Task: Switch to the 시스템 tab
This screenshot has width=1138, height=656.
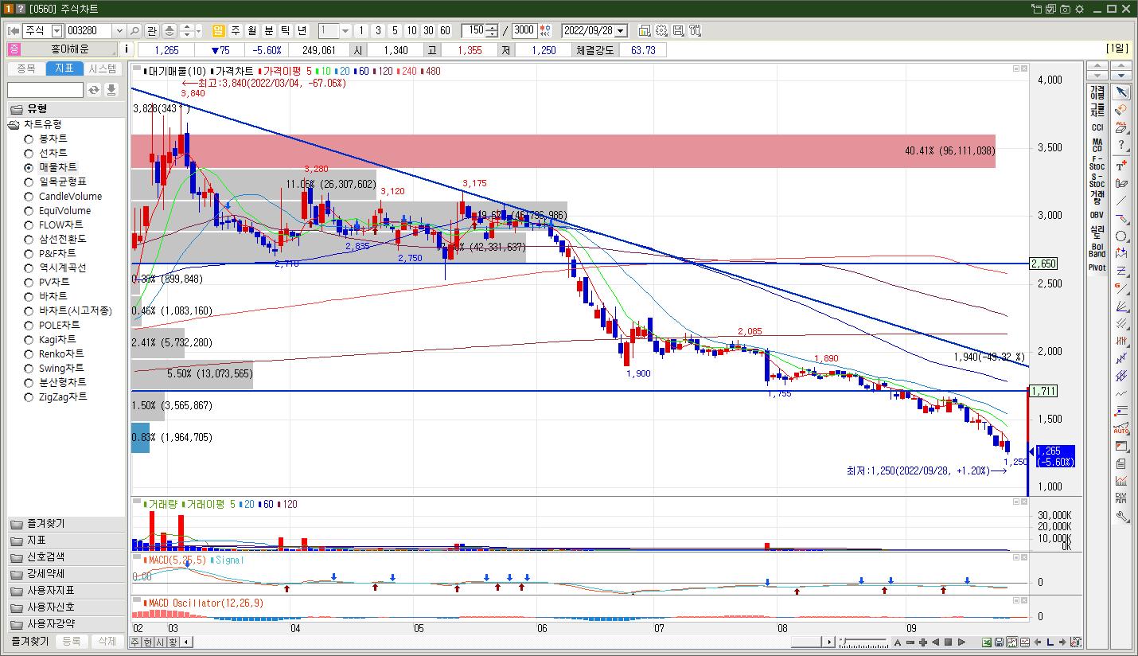Action: point(103,69)
